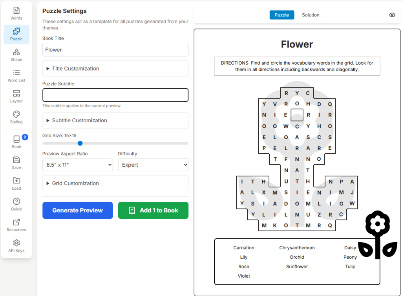Image resolution: width=402 pixels, height=296 pixels.
Task: Open the Difficulty dropdown set to Expert
Action: [x=153, y=165]
